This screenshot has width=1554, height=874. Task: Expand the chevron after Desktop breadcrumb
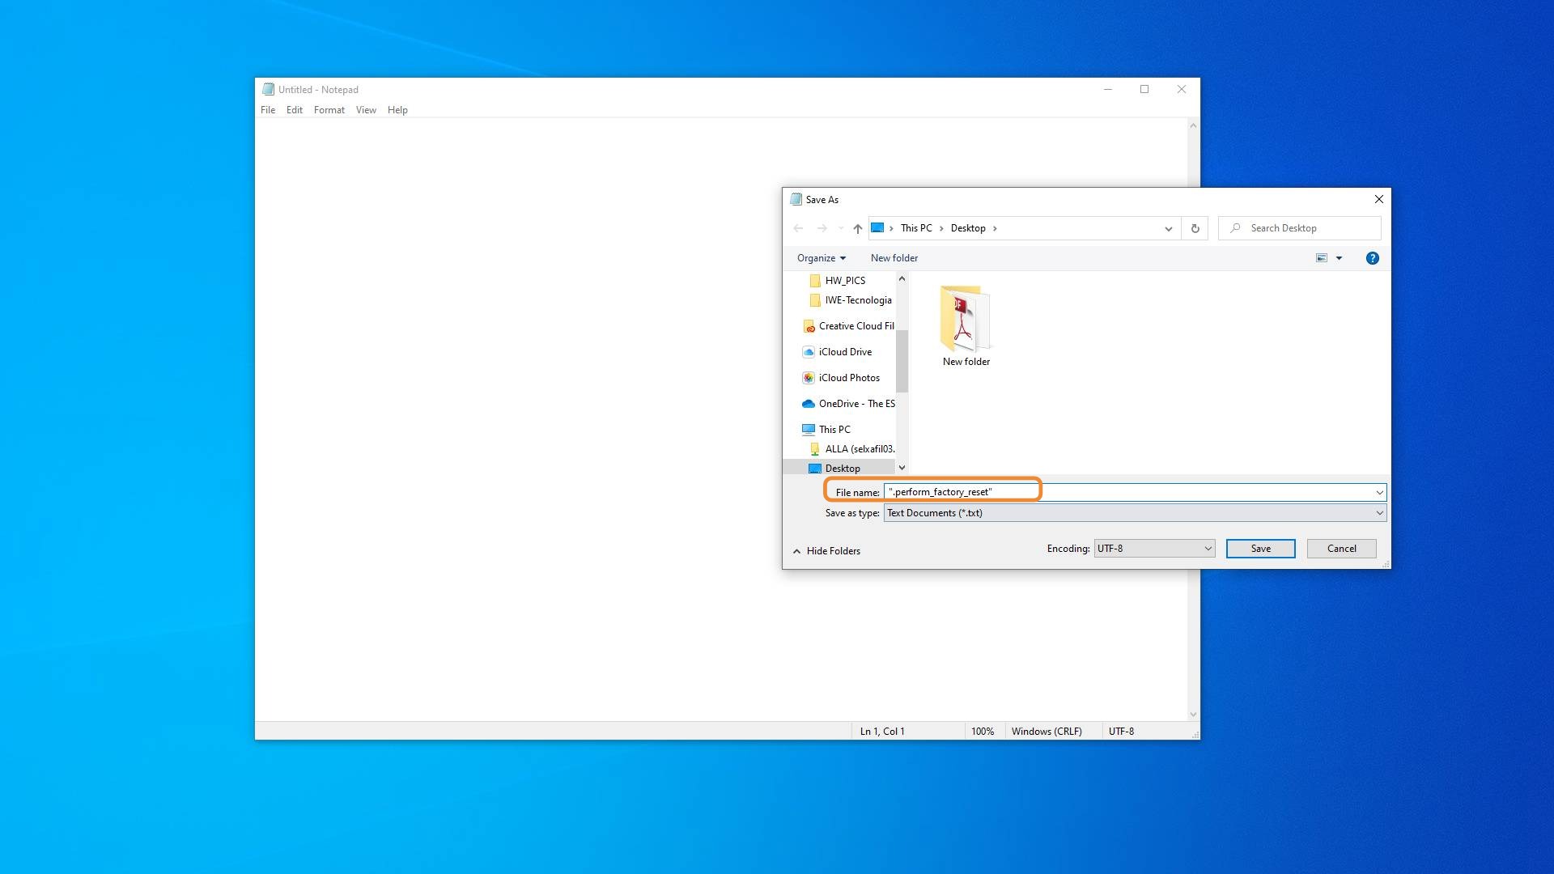click(x=995, y=228)
